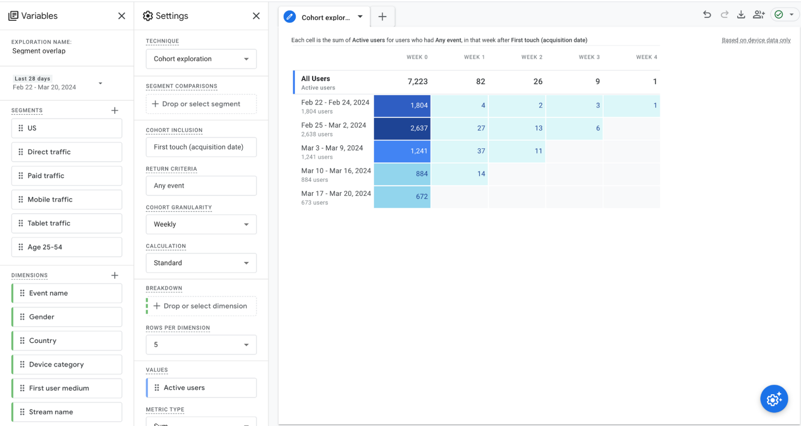The image size is (801, 426).
Task: Add a new exploration tab
Action: pos(382,17)
